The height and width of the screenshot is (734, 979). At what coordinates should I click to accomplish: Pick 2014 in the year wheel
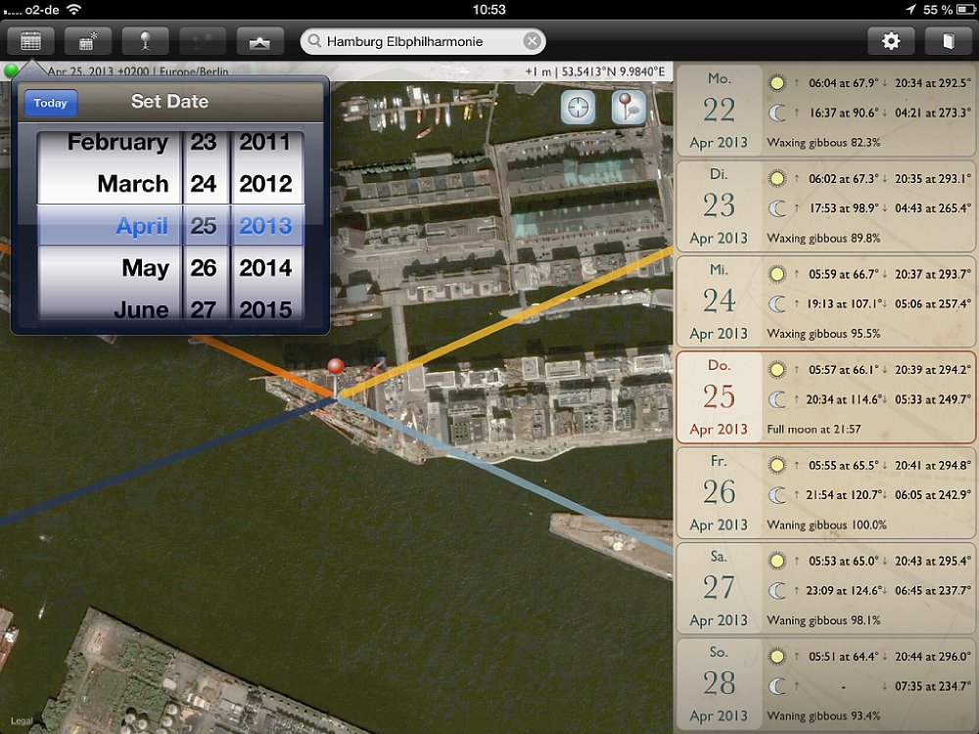click(x=265, y=268)
